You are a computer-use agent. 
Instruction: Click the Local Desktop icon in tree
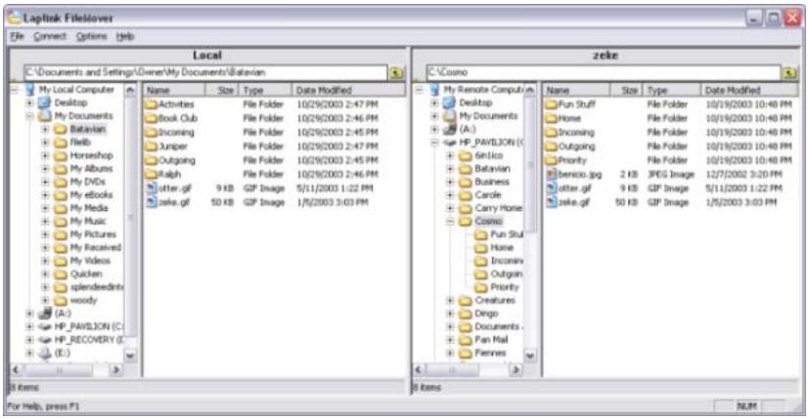pyautogui.click(x=45, y=103)
